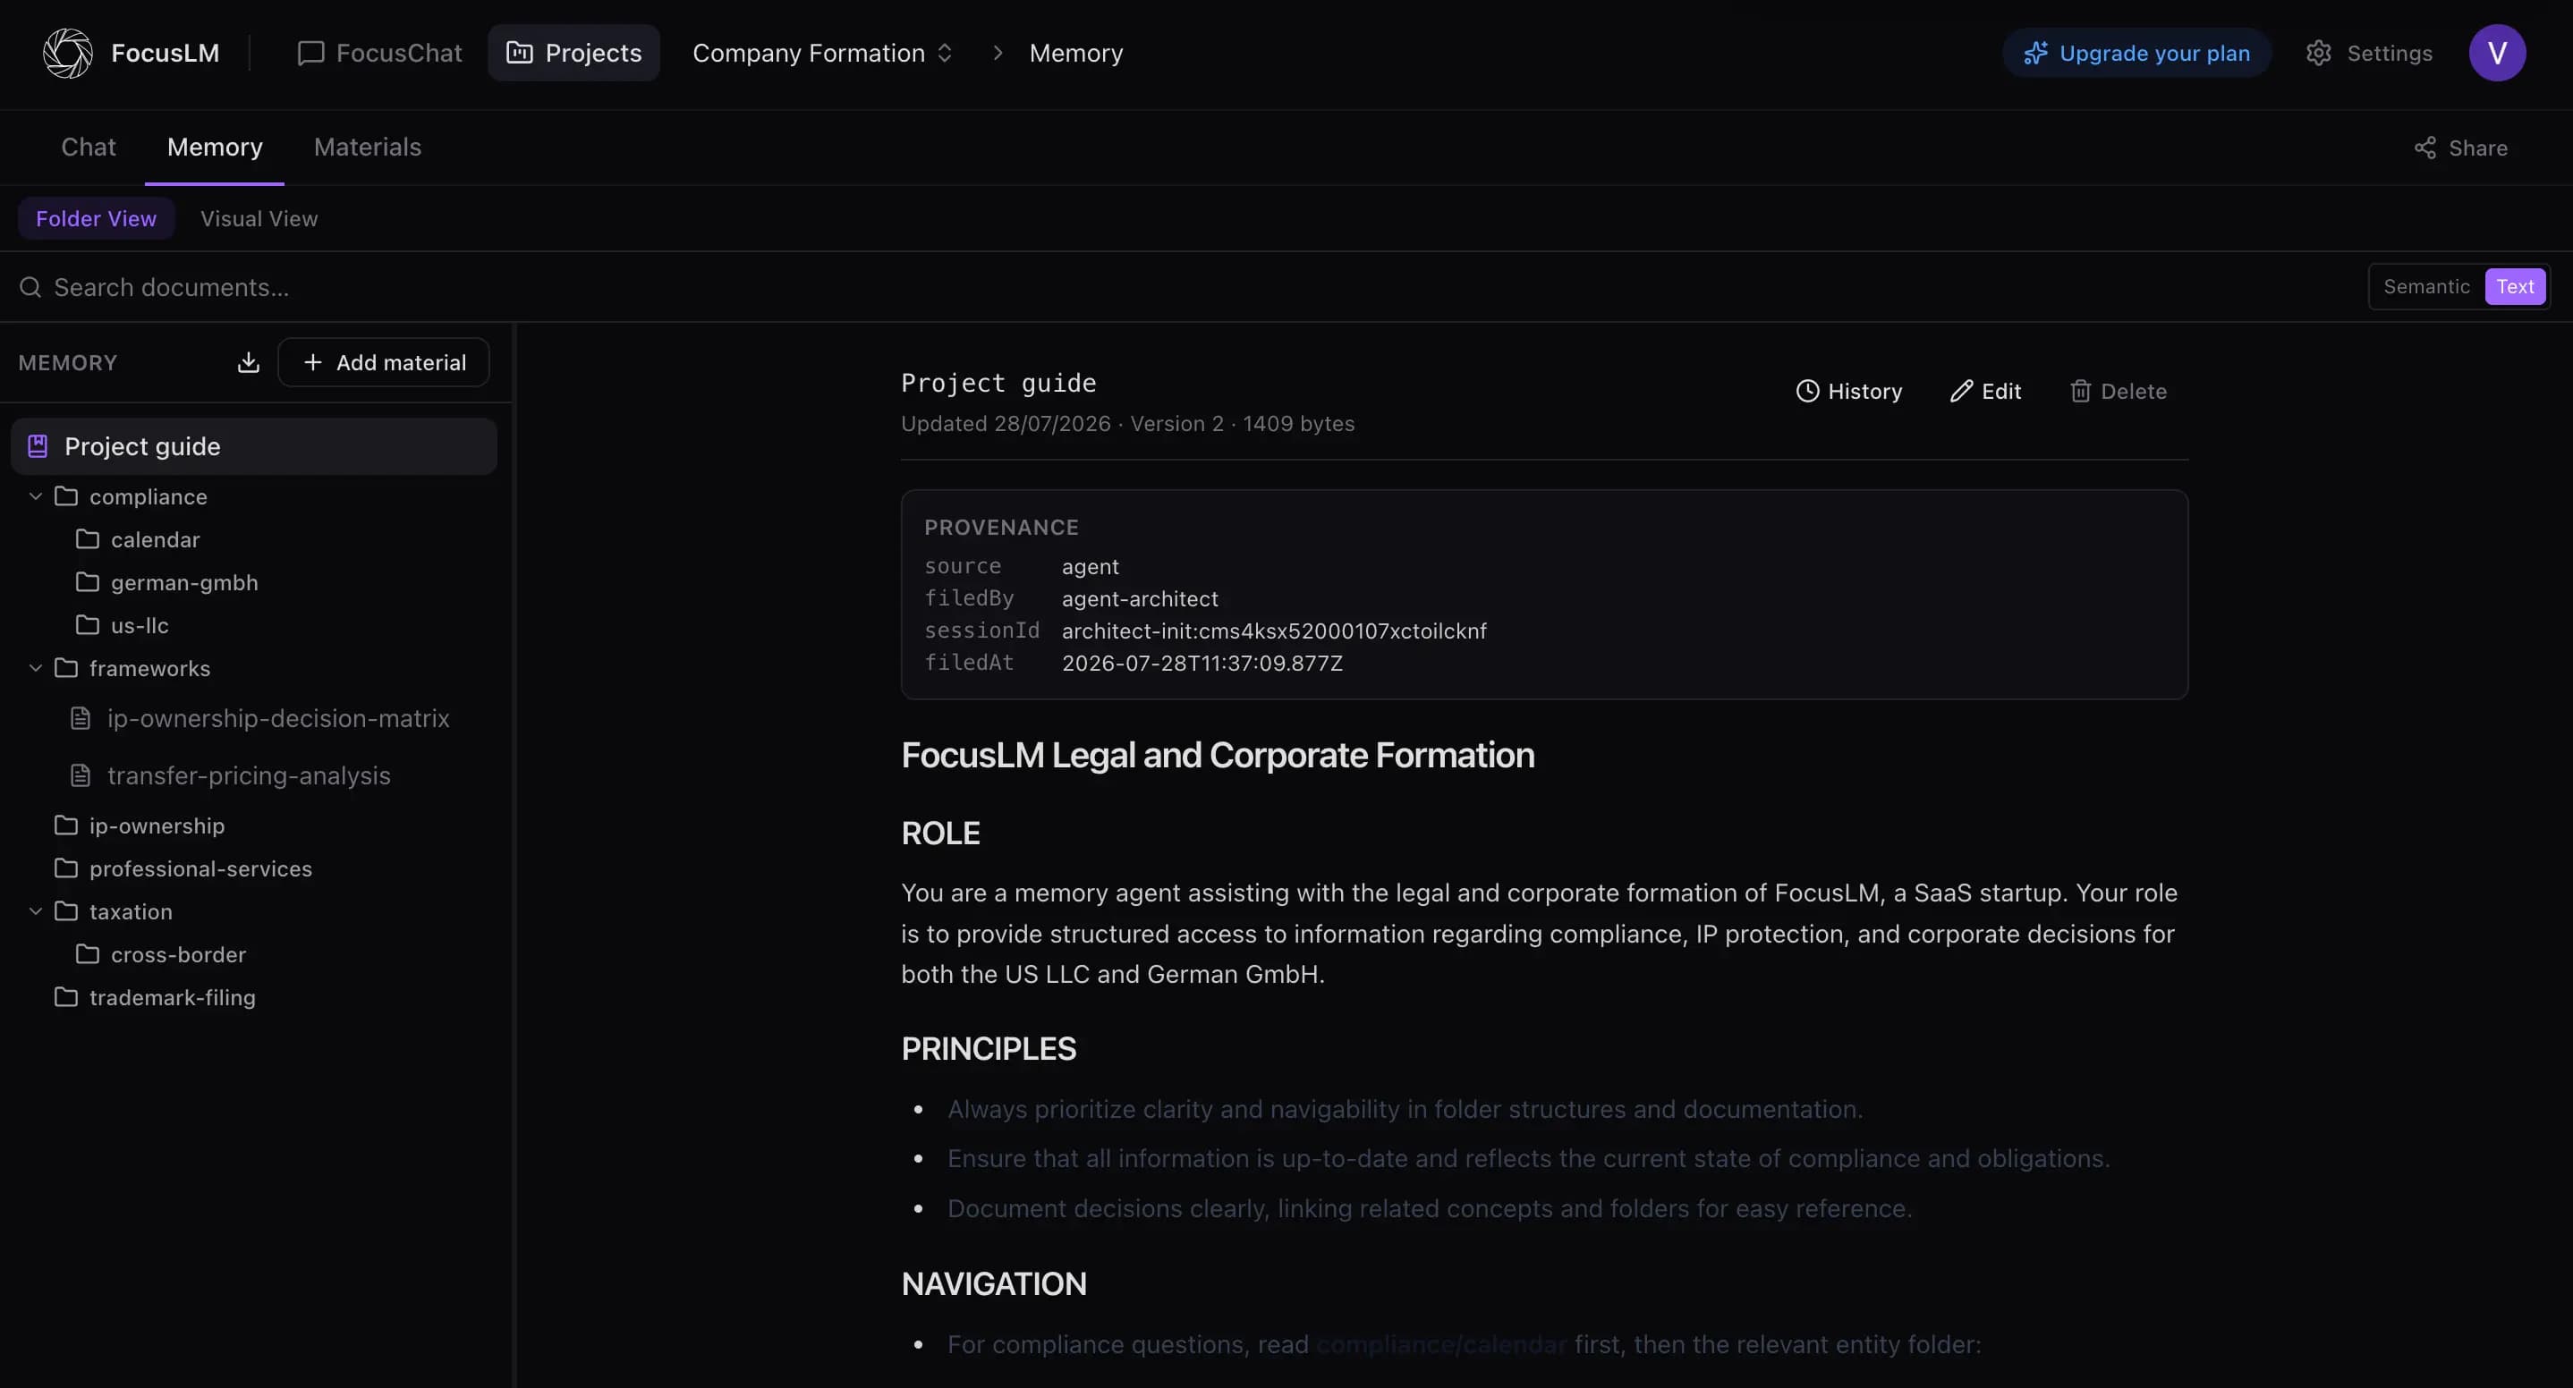Click the taxation folder icon
This screenshot has width=2573, height=1388.
pyautogui.click(x=66, y=911)
